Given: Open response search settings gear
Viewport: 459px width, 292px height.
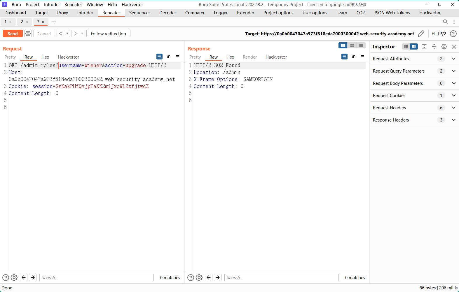Looking at the screenshot, I should (x=199, y=277).
